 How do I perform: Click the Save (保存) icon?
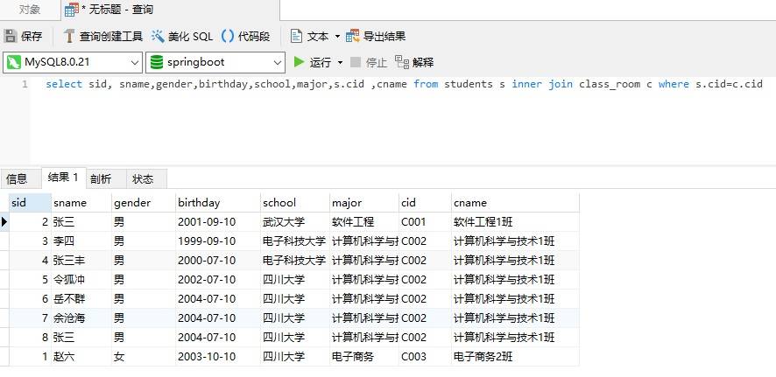11,36
